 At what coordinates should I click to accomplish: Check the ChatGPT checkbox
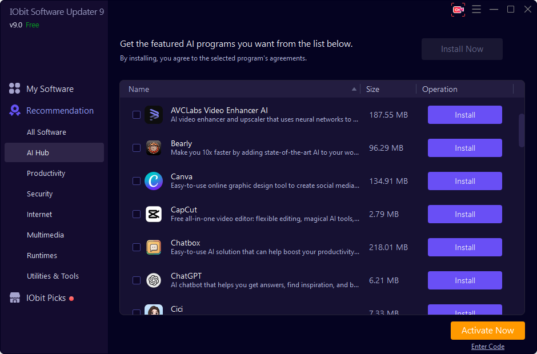coord(137,280)
